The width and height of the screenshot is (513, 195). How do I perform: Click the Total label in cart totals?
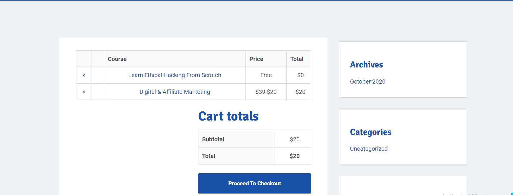(209, 156)
